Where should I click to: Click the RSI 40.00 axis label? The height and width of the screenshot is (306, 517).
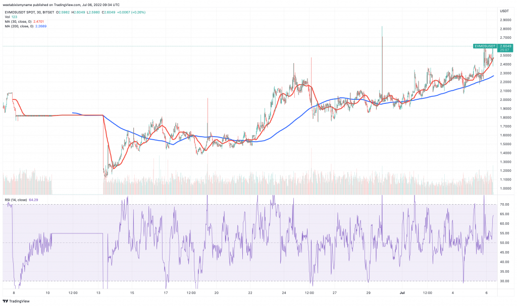[504, 262]
